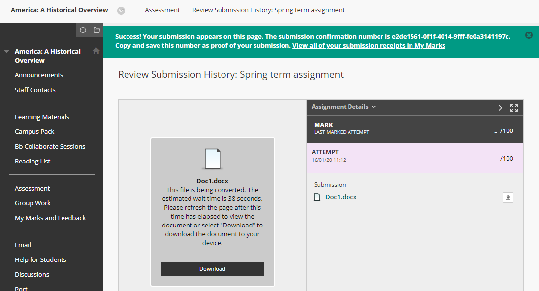Click the large file icon in preview
Image resolution: width=539 pixels, height=291 pixels.
[213, 159]
